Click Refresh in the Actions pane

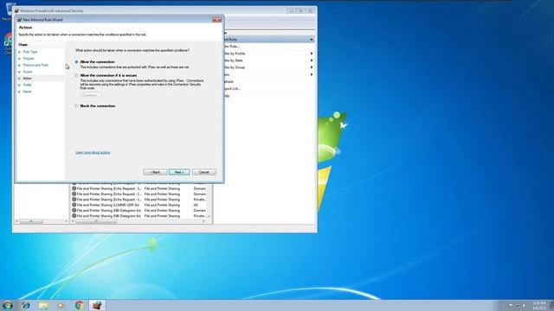(x=229, y=81)
